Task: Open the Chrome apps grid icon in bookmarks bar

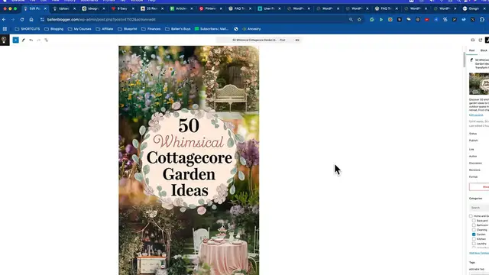Action: 5,29
